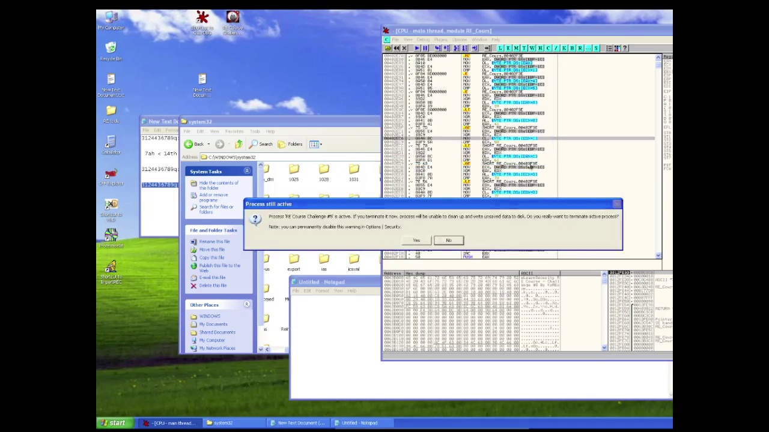Show Breakpoints with the B button
The height and width of the screenshot is (432, 769).
[x=572, y=48]
